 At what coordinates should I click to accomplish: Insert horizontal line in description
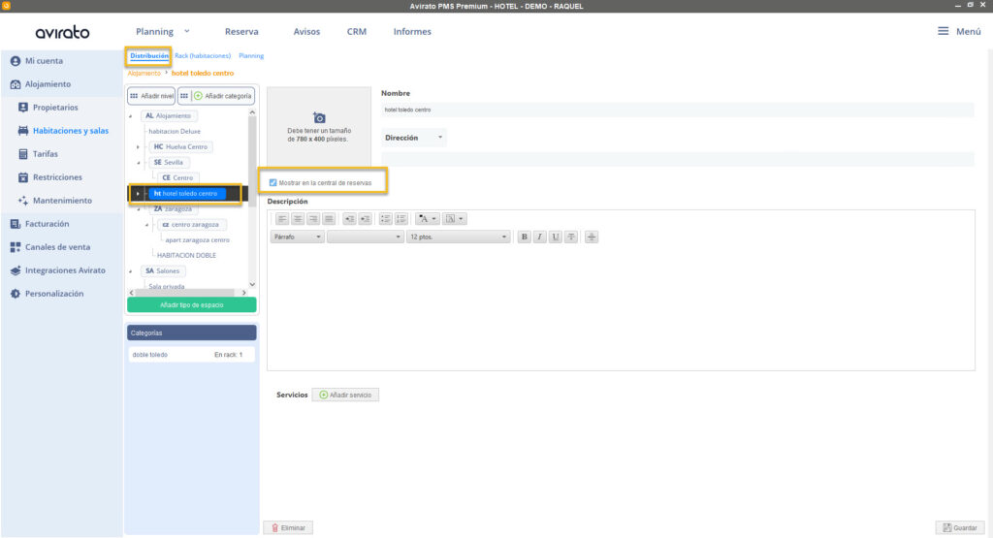592,237
